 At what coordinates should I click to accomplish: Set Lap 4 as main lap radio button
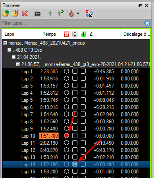(x=67, y=93)
